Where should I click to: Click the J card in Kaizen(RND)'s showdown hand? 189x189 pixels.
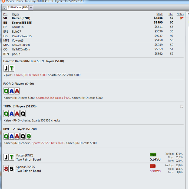click(x=6, y=157)
